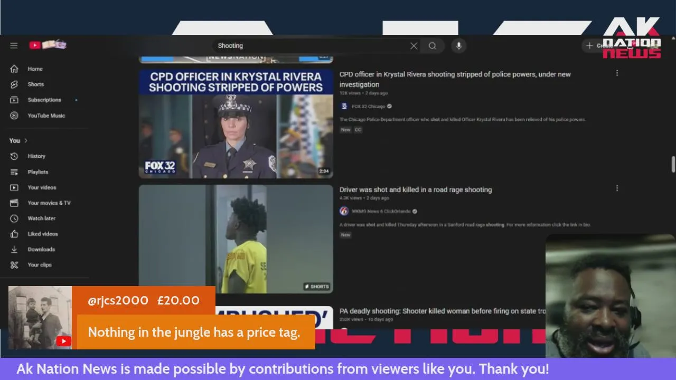676x380 pixels.
Task: Open Playlists in the sidebar
Action: click(x=38, y=172)
